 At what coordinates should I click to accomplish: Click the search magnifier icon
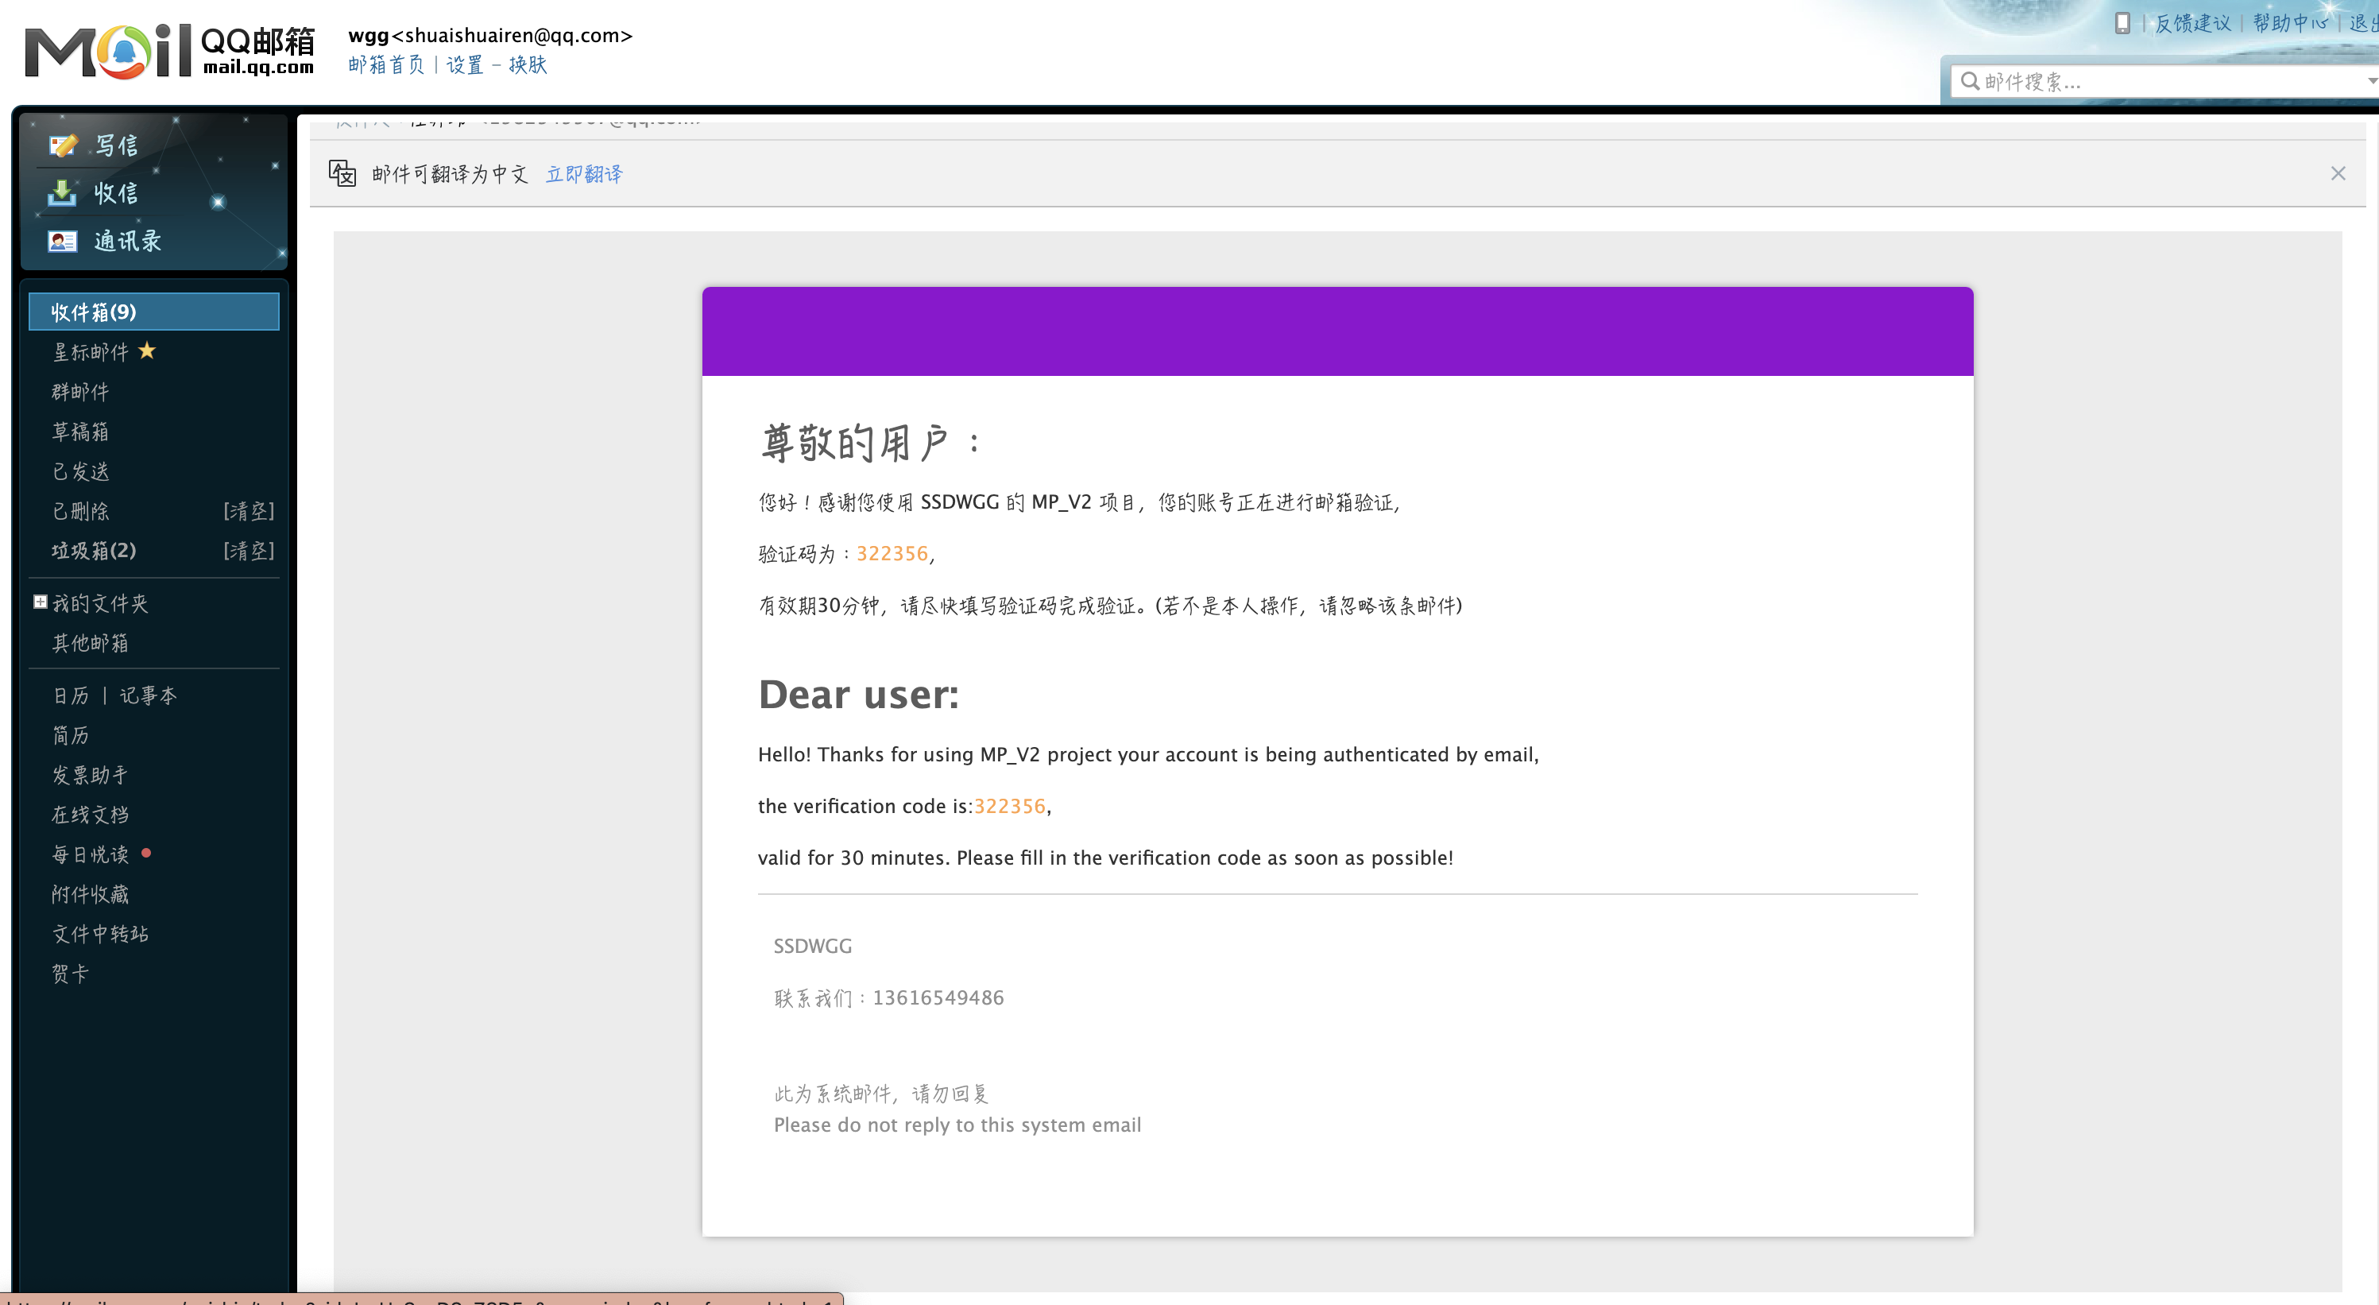tap(1969, 81)
